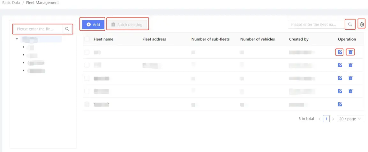Open the 20 / page size dropdown
The height and width of the screenshot is (152, 368).
[350, 119]
